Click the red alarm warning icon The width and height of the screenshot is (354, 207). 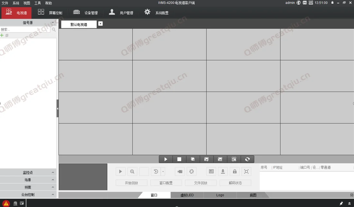6,203
